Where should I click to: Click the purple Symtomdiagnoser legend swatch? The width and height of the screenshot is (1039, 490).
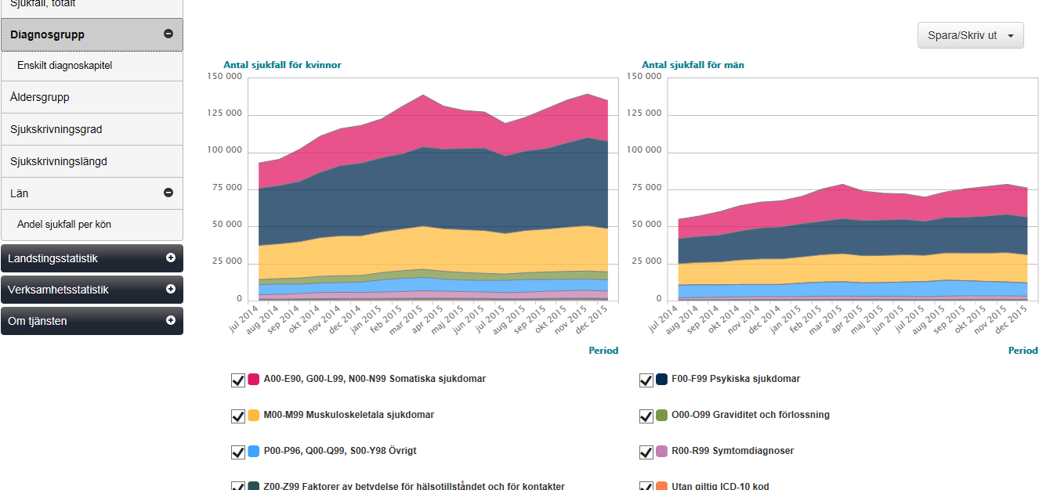pyautogui.click(x=662, y=451)
